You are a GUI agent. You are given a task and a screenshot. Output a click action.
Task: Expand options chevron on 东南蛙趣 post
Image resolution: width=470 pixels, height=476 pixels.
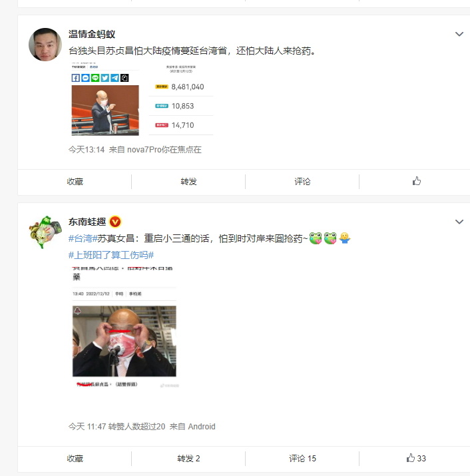click(459, 222)
